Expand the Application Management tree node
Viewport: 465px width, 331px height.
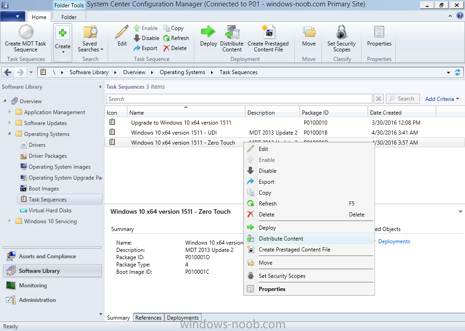10,112
